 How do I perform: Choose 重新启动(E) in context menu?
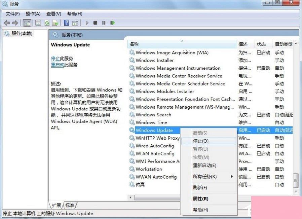pos(209,166)
